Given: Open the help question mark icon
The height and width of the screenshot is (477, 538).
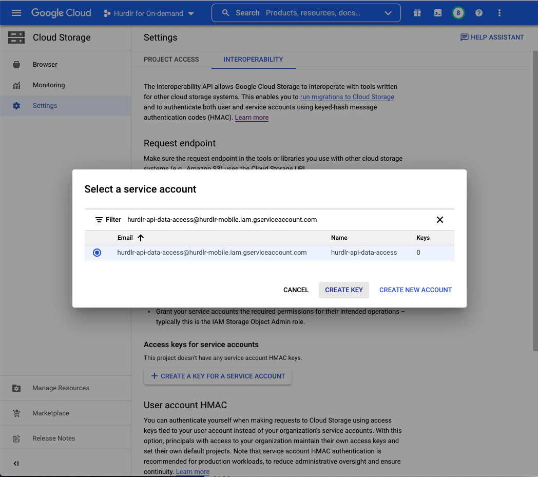Looking at the screenshot, I should 478,13.
